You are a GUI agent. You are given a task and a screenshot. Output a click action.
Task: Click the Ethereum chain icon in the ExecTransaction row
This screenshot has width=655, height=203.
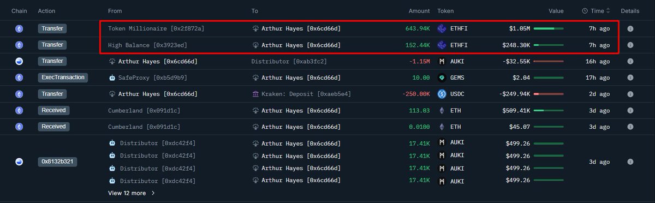point(19,77)
